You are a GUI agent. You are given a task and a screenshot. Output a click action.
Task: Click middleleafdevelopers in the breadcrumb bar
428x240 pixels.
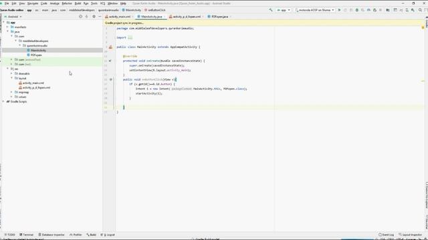pos(82,10)
